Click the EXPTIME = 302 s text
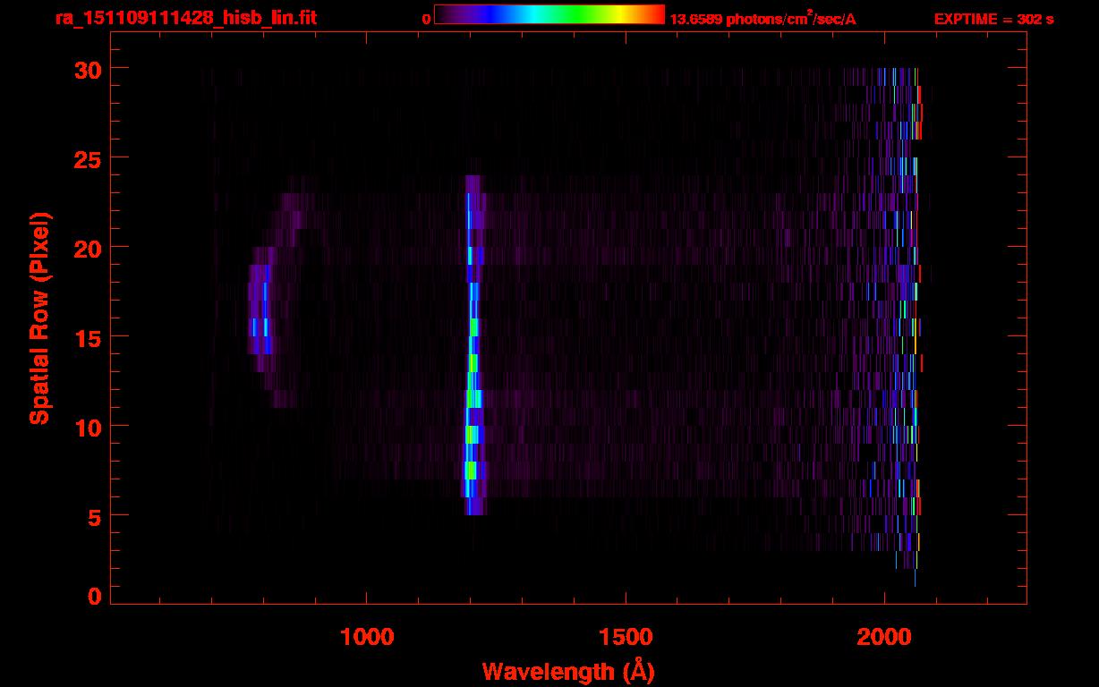 pyautogui.click(x=993, y=19)
